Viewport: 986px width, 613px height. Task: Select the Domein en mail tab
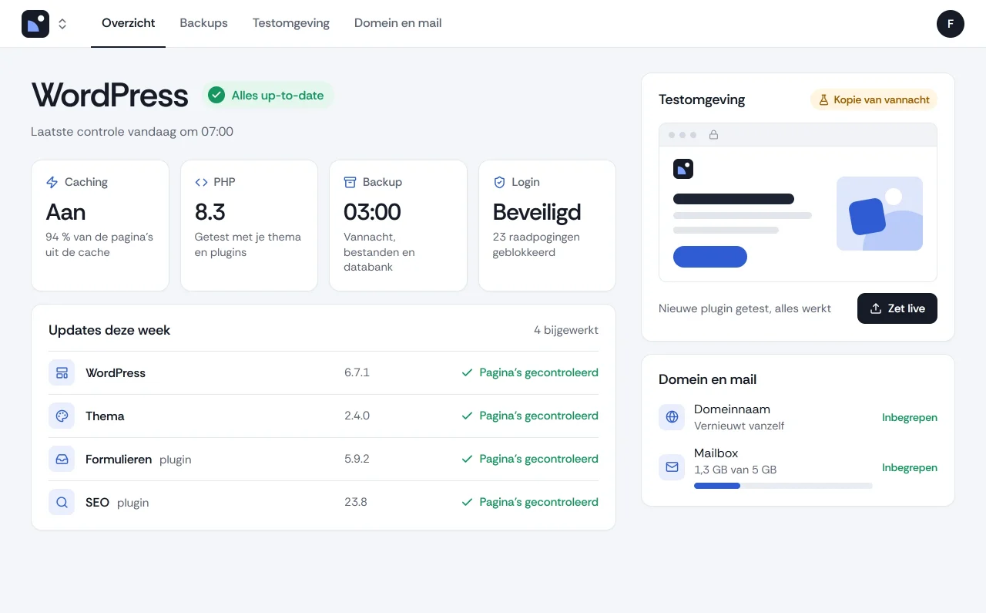click(398, 23)
